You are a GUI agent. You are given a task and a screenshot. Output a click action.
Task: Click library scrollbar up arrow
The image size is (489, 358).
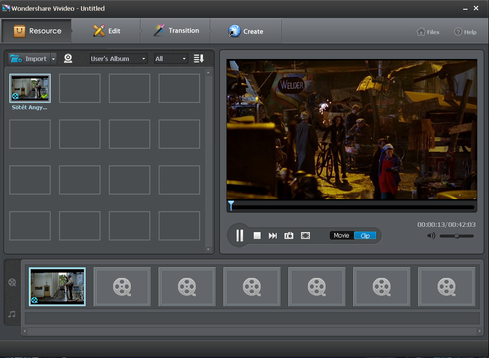(208, 73)
